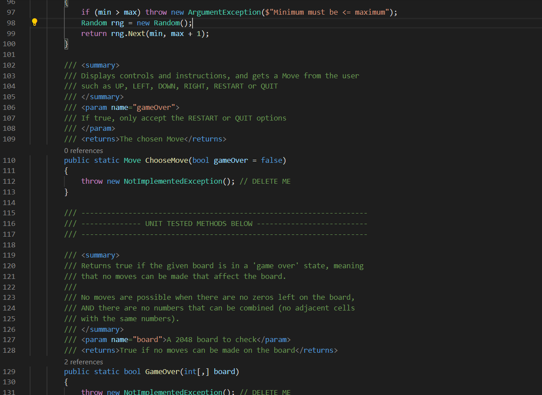Click the gameOver parameter on line 110
This screenshot has width=542, height=395.
pyautogui.click(x=230, y=160)
